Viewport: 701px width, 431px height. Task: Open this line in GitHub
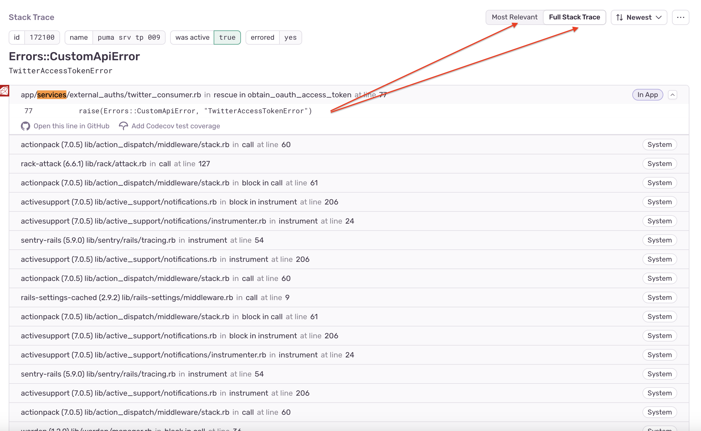pos(71,126)
